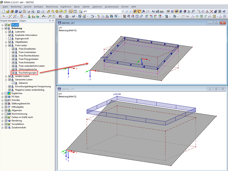Click isometric view cube icon

pyautogui.click(x=137, y=16)
